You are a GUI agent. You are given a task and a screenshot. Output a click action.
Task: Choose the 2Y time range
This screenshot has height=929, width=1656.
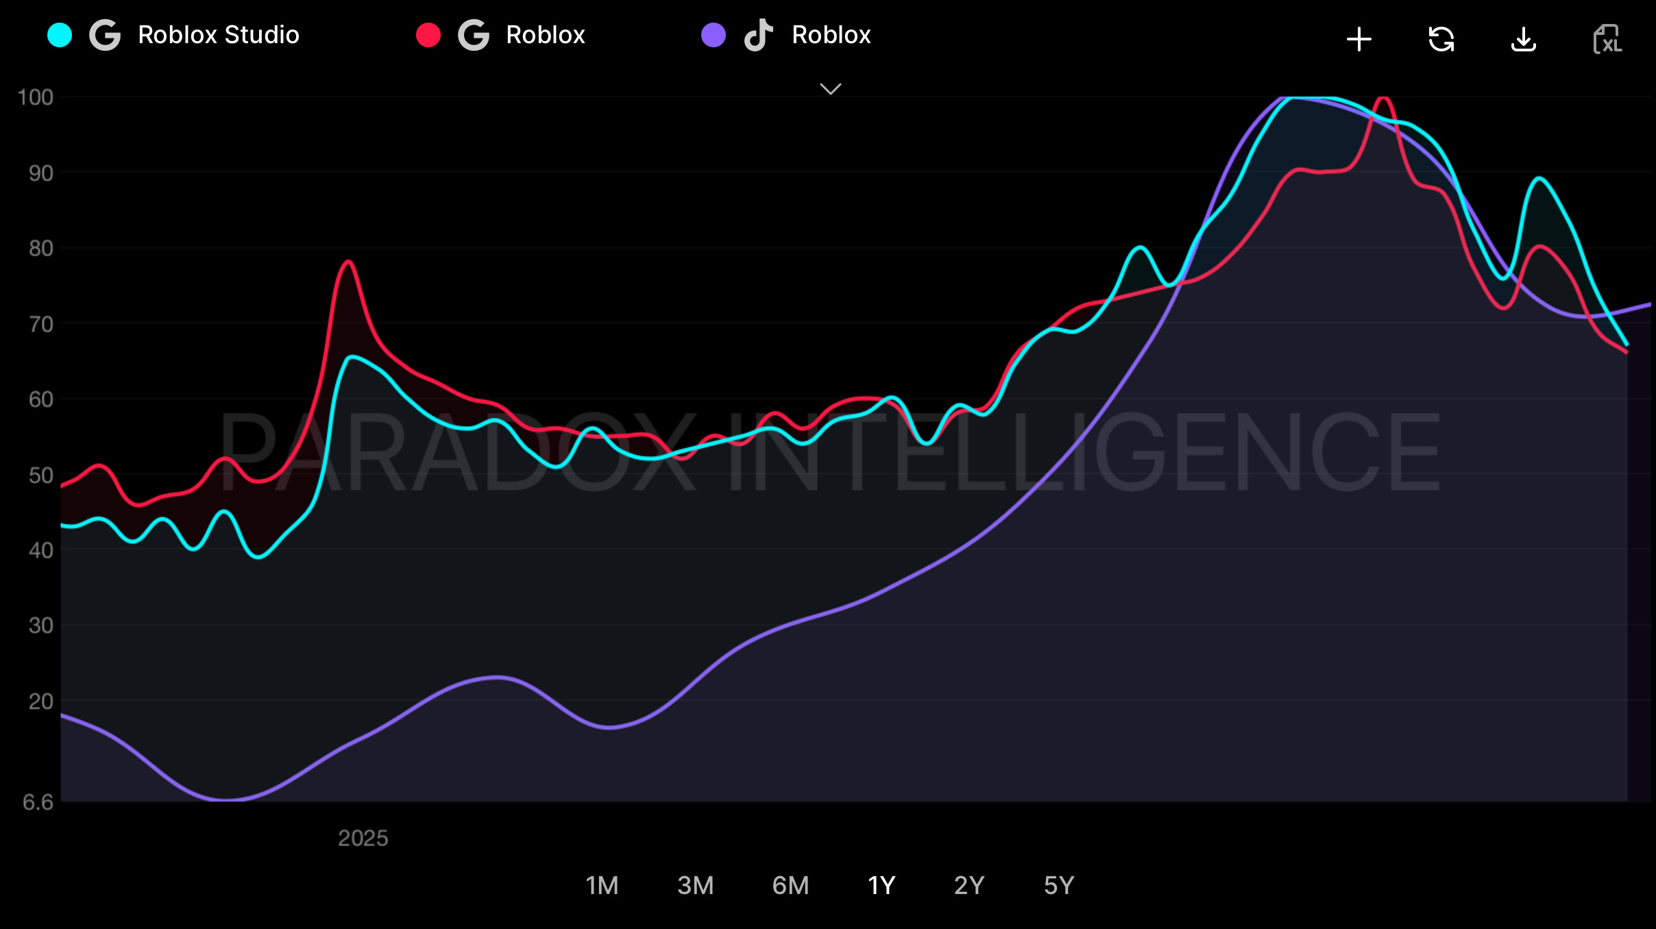[969, 885]
